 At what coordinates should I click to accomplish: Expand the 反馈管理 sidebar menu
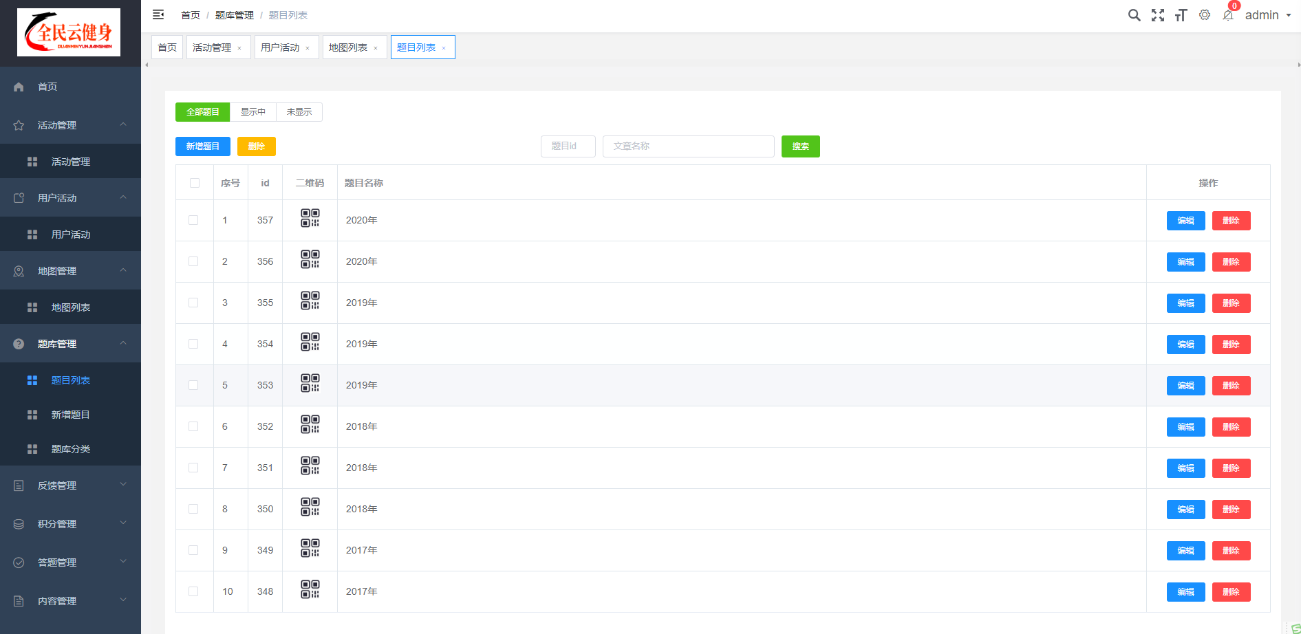click(70, 485)
